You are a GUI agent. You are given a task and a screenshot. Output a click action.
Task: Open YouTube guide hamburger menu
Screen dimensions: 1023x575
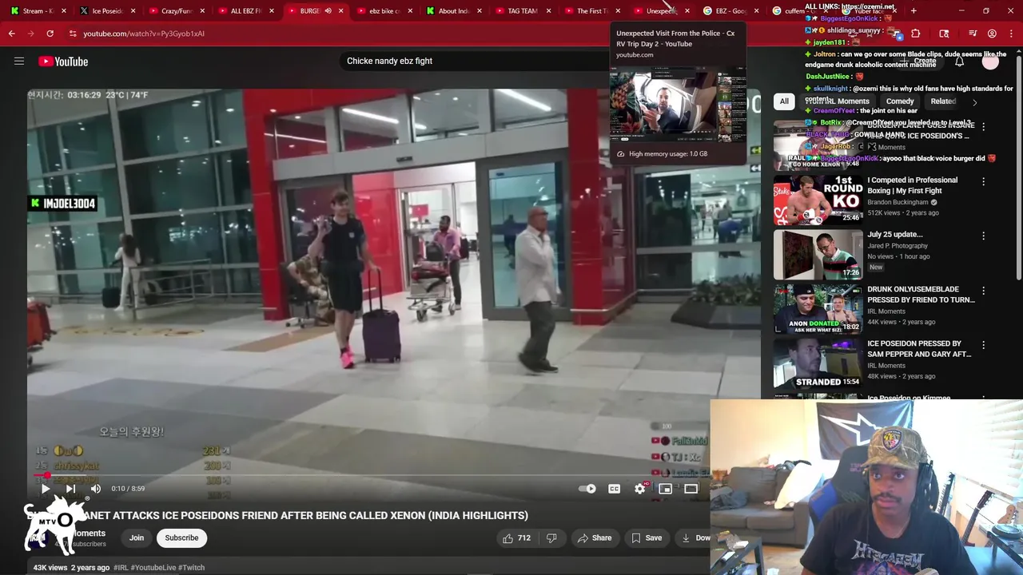[19, 61]
